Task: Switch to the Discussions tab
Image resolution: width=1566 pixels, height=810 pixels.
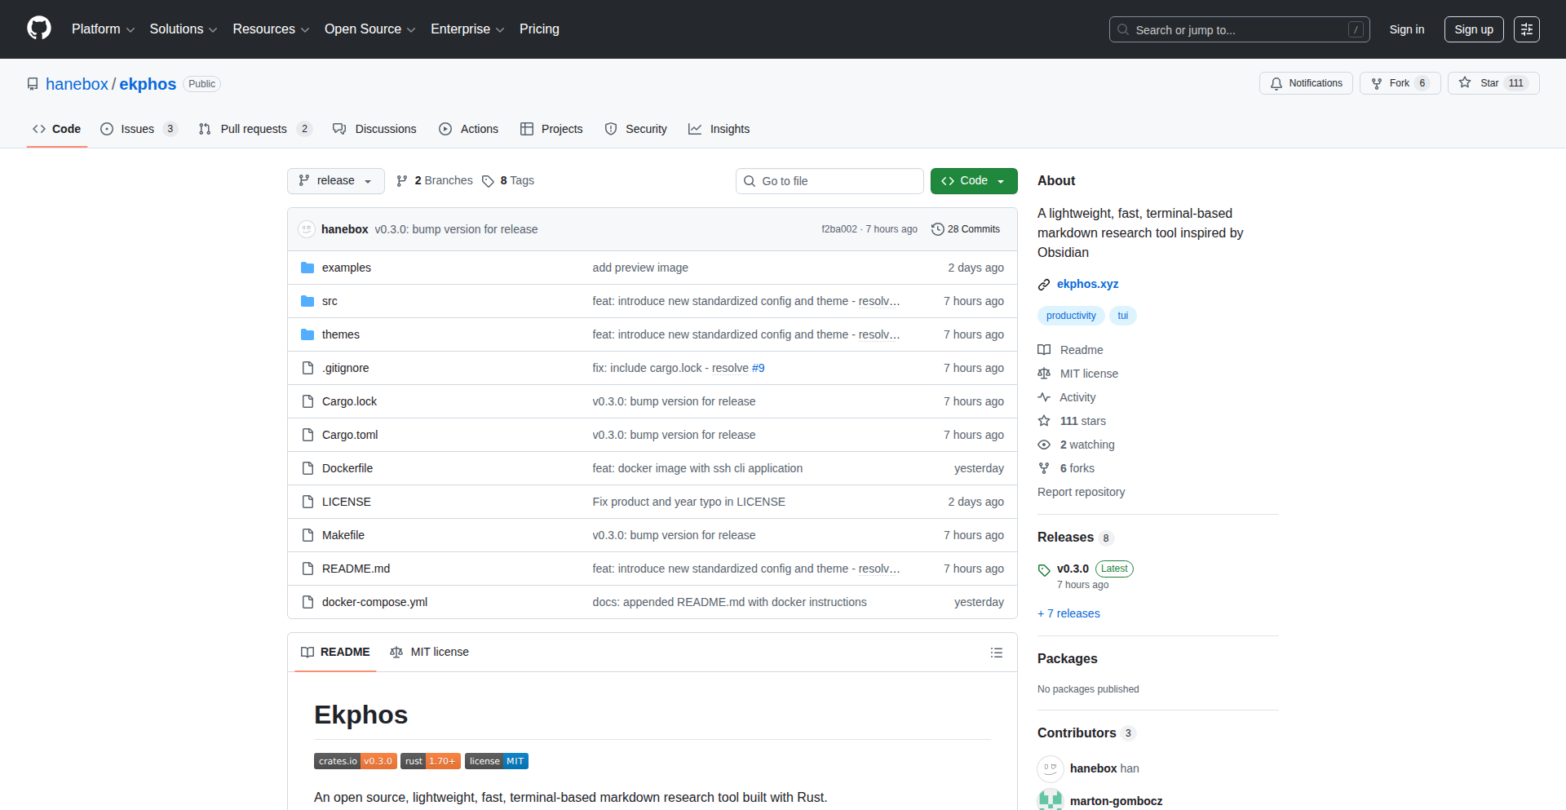Action: pos(374,129)
